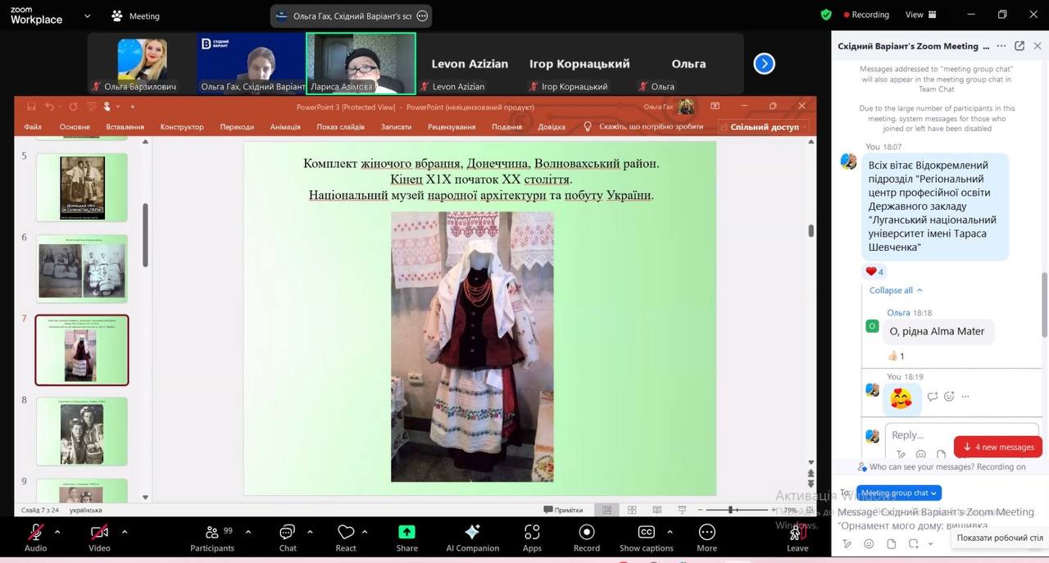The width and height of the screenshot is (1049, 563).
Task: Toggle Show captions button
Action: [646, 533]
